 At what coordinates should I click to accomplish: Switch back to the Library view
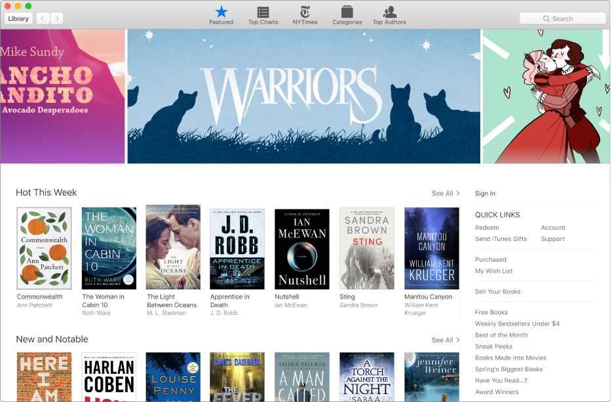(18, 18)
